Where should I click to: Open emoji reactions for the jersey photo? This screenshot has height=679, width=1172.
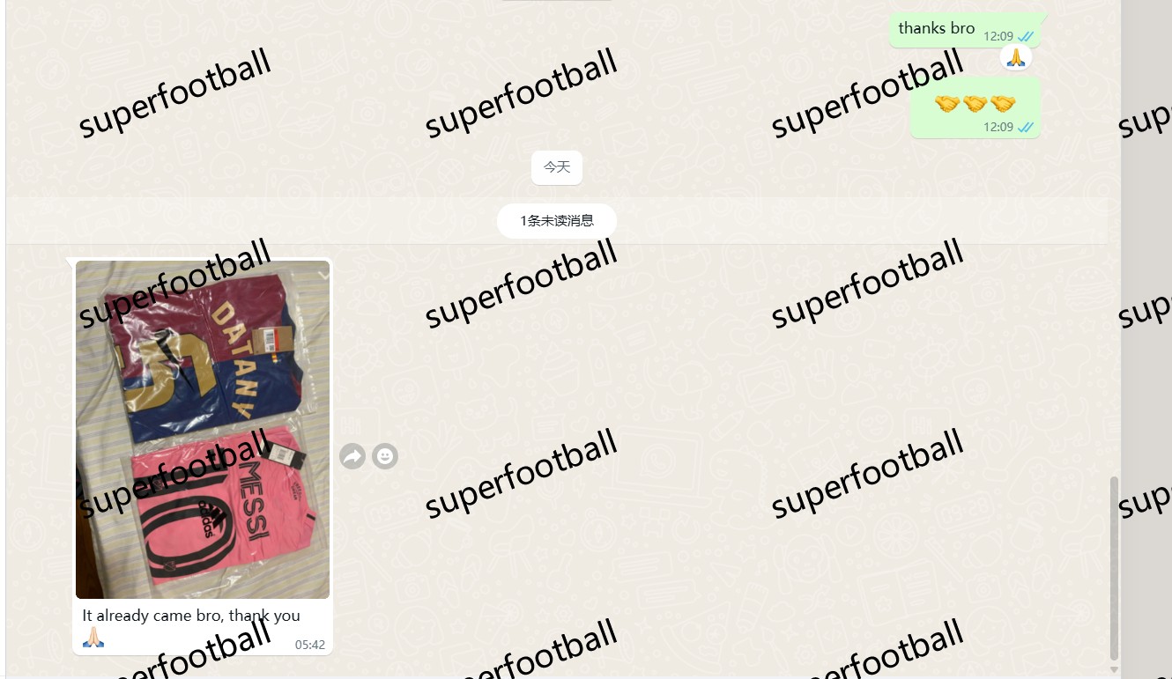click(385, 456)
